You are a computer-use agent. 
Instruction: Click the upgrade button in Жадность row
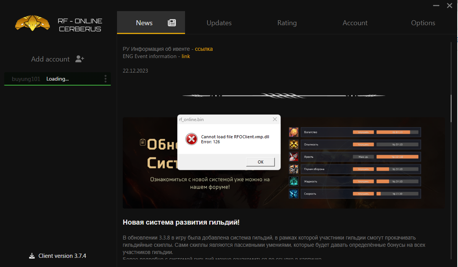pyautogui.click(x=363, y=181)
